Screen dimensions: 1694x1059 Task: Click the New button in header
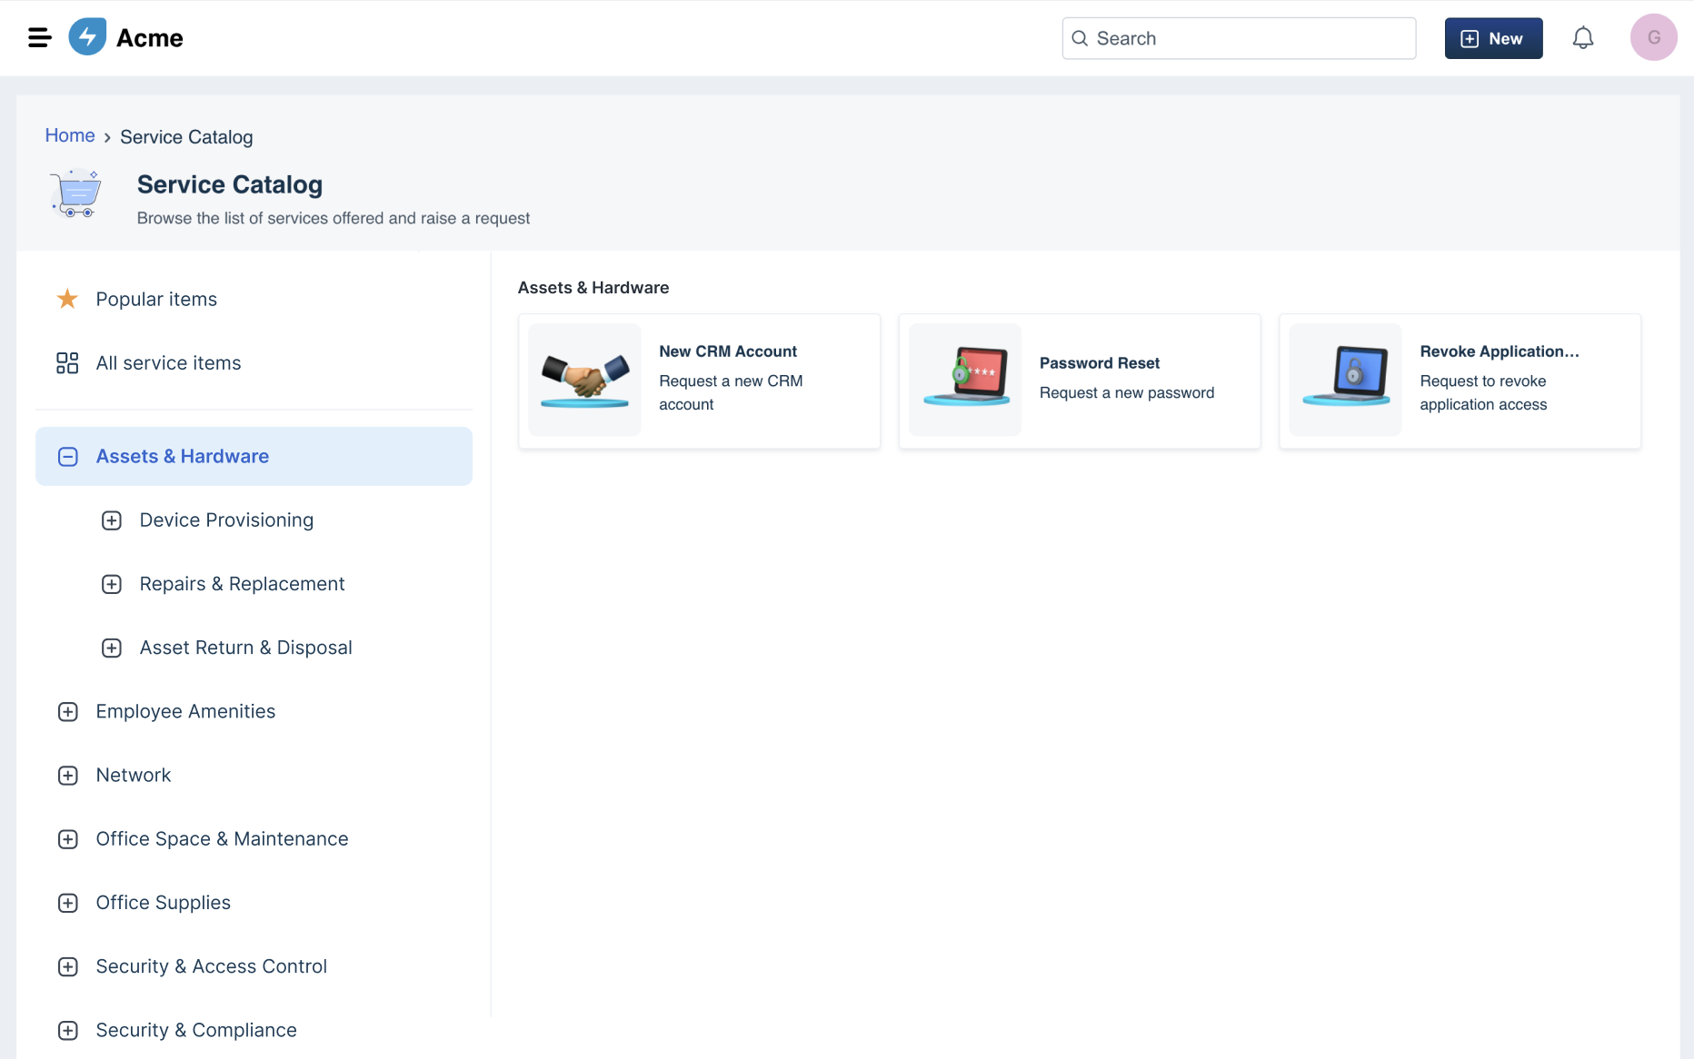pyautogui.click(x=1493, y=38)
